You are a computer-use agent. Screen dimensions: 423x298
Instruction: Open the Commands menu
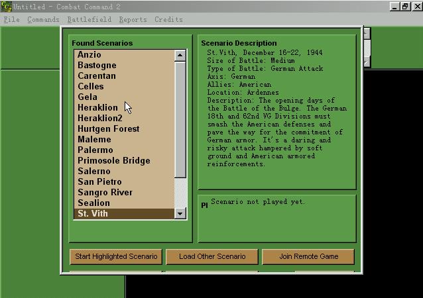(x=43, y=20)
